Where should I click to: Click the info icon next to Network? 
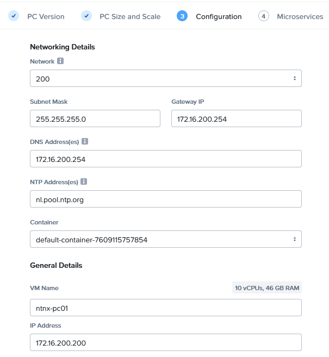[60, 61]
